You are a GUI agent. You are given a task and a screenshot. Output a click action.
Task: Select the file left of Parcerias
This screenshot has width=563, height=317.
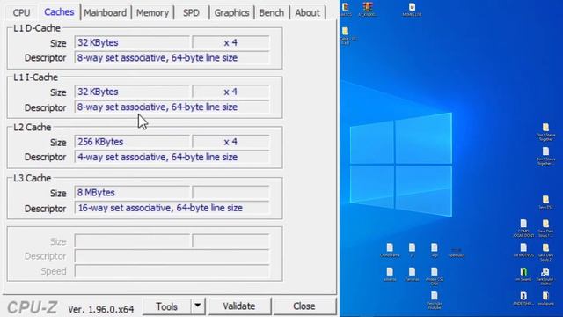pyautogui.click(x=390, y=274)
